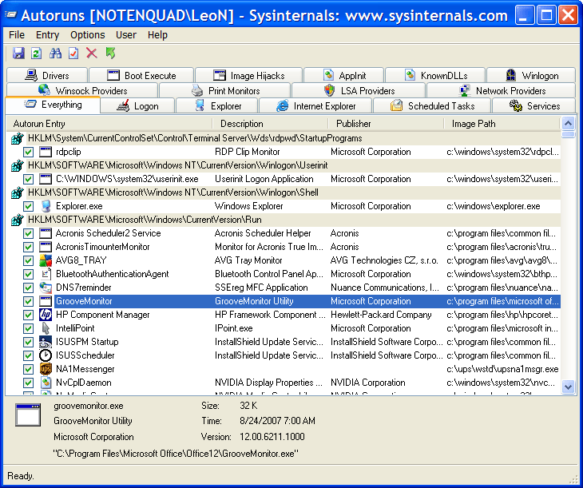The height and width of the screenshot is (488, 583).
Task: Click the Properties toolbar icon
Action: point(73,54)
